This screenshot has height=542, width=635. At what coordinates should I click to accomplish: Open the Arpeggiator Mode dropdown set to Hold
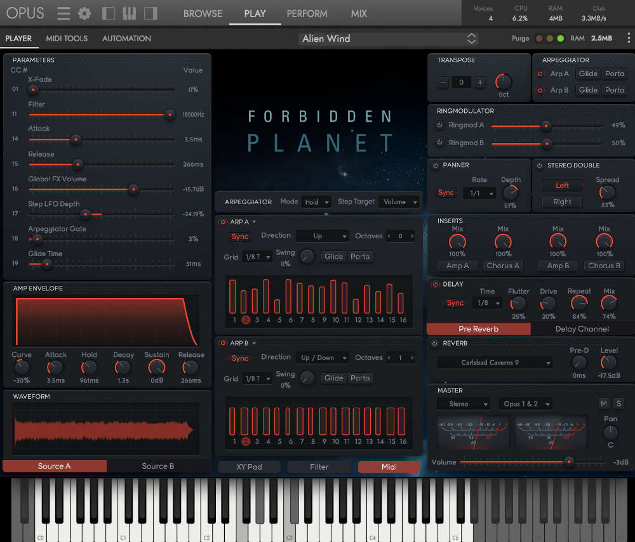316,202
